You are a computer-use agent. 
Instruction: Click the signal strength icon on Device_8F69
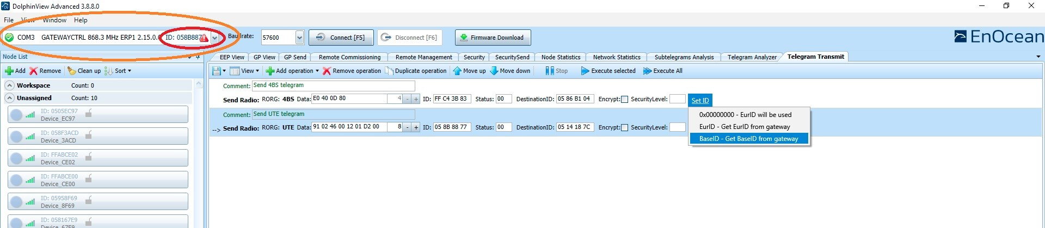pyautogui.click(x=30, y=202)
